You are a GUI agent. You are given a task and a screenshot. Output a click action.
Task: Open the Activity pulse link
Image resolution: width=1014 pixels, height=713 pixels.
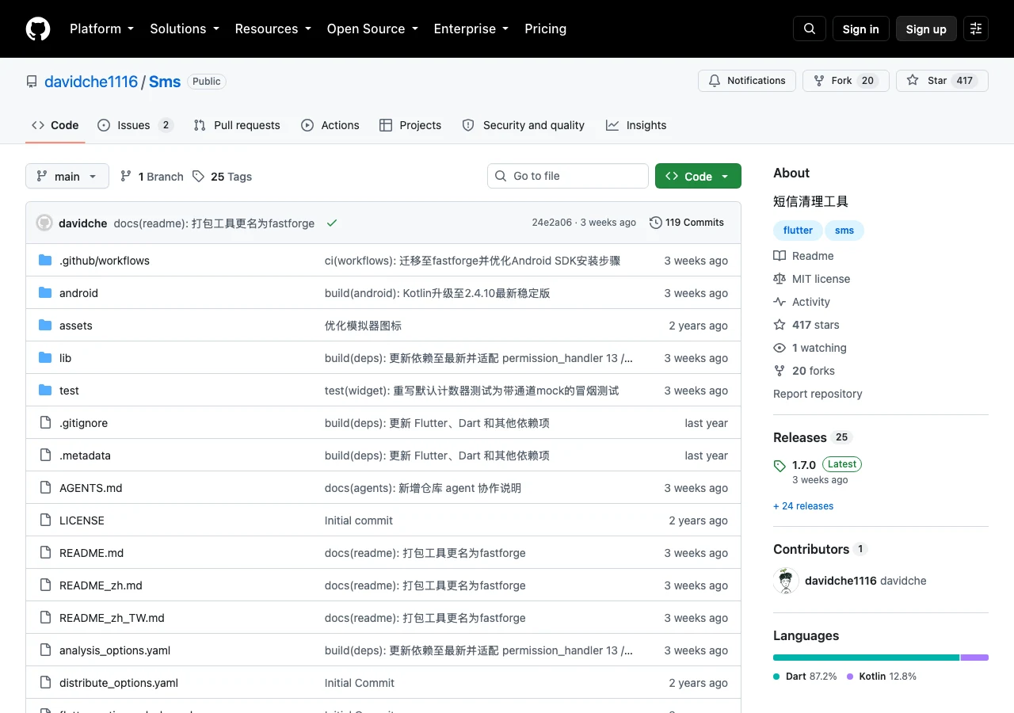point(802,302)
